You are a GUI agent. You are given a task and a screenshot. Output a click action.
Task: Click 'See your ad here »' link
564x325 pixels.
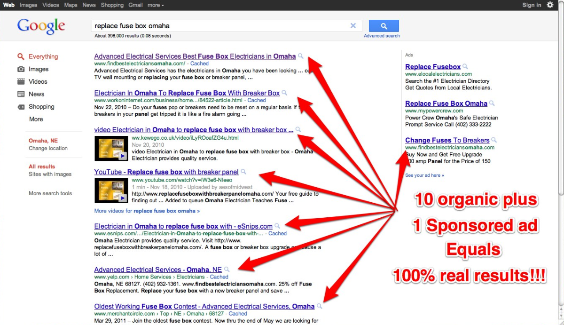(424, 175)
